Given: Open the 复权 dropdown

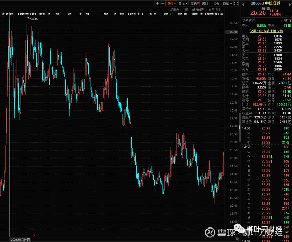Looking at the screenshot, I should (x=171, y=4).
